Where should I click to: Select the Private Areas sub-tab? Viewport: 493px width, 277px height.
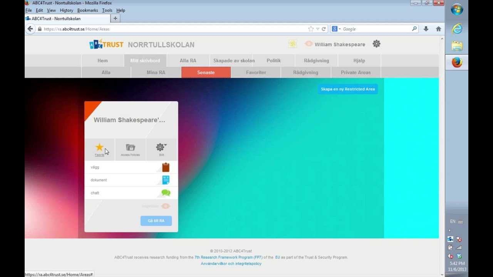pos(355,72)
